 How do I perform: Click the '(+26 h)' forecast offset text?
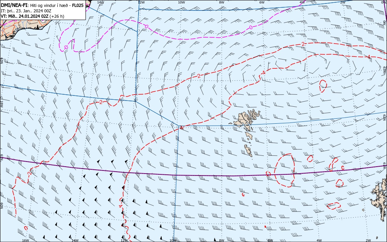[57, 16]
